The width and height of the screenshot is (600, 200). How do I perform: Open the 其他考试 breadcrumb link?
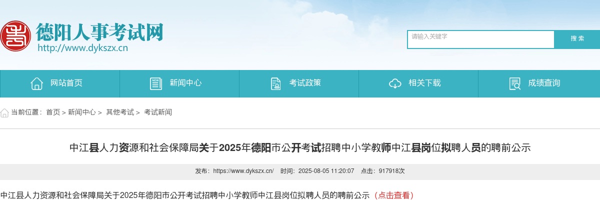120,112
